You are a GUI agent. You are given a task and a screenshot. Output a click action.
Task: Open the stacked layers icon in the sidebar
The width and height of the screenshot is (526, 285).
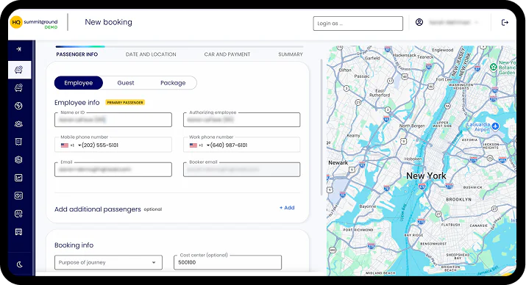coord(19,159)
